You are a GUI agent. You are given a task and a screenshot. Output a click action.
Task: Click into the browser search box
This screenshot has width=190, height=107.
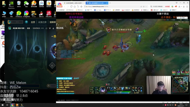(158, 7)
